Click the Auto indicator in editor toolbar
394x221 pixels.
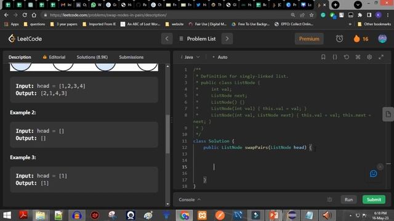point(220,57)
